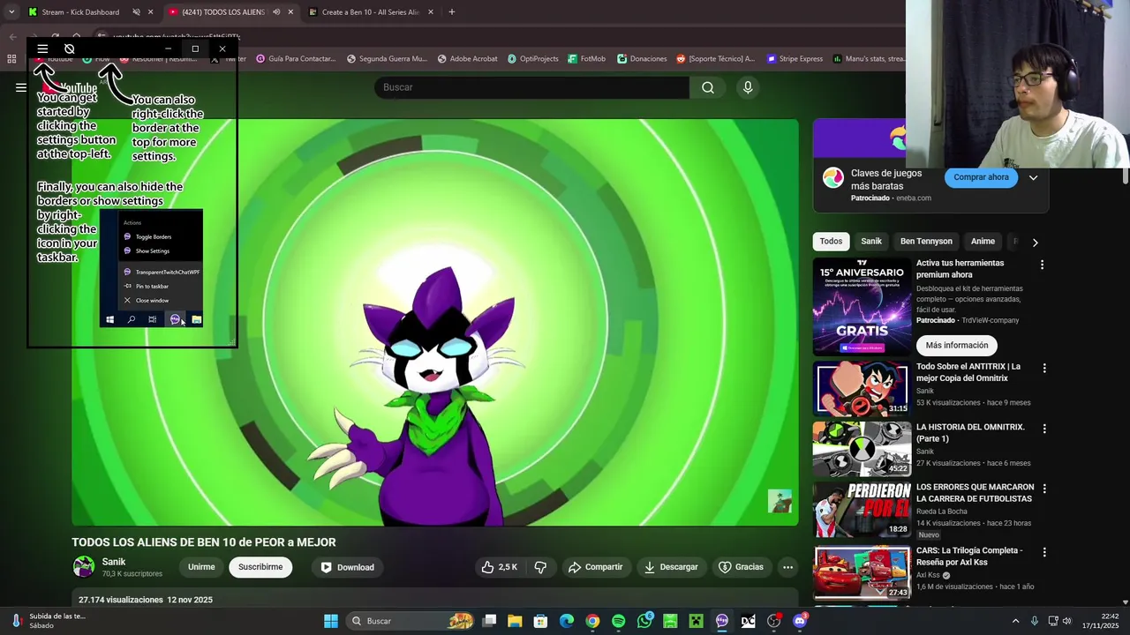
Task: Send Gracias super thanks
Action: [741, 567]
